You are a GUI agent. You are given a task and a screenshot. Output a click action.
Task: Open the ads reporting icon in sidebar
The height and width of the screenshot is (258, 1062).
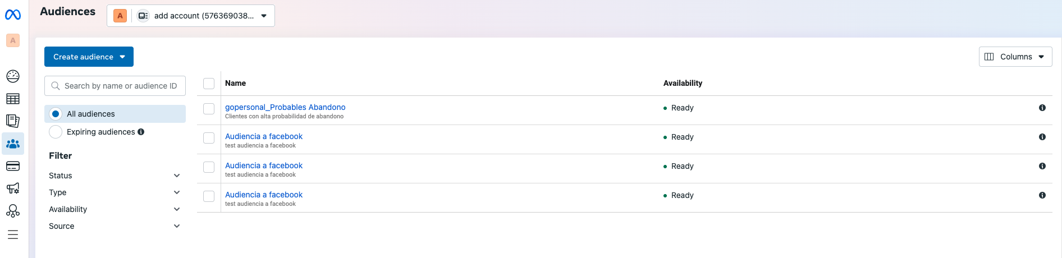pyautogui.click(x=13, y=121)
